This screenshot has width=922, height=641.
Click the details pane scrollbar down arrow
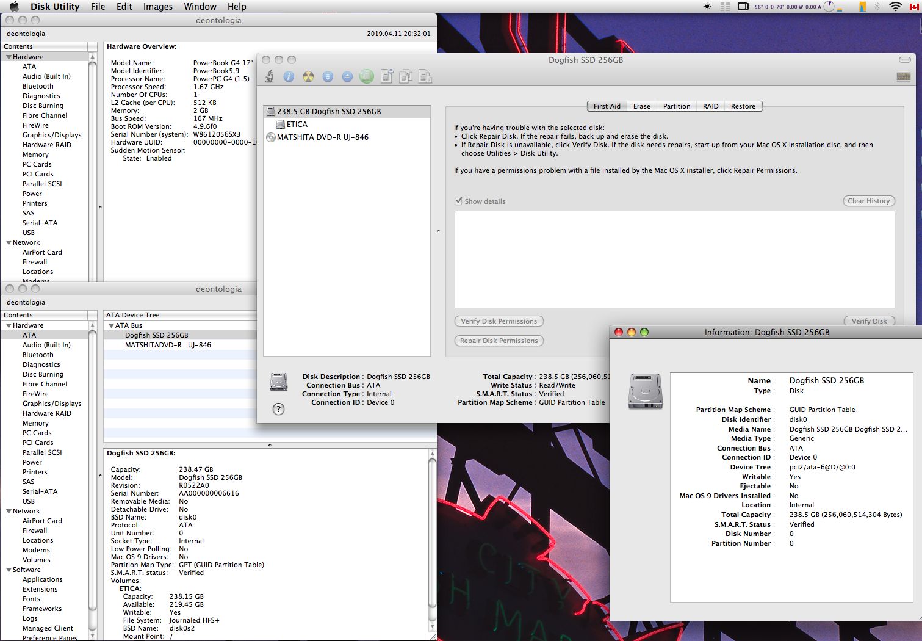point(432,626)
